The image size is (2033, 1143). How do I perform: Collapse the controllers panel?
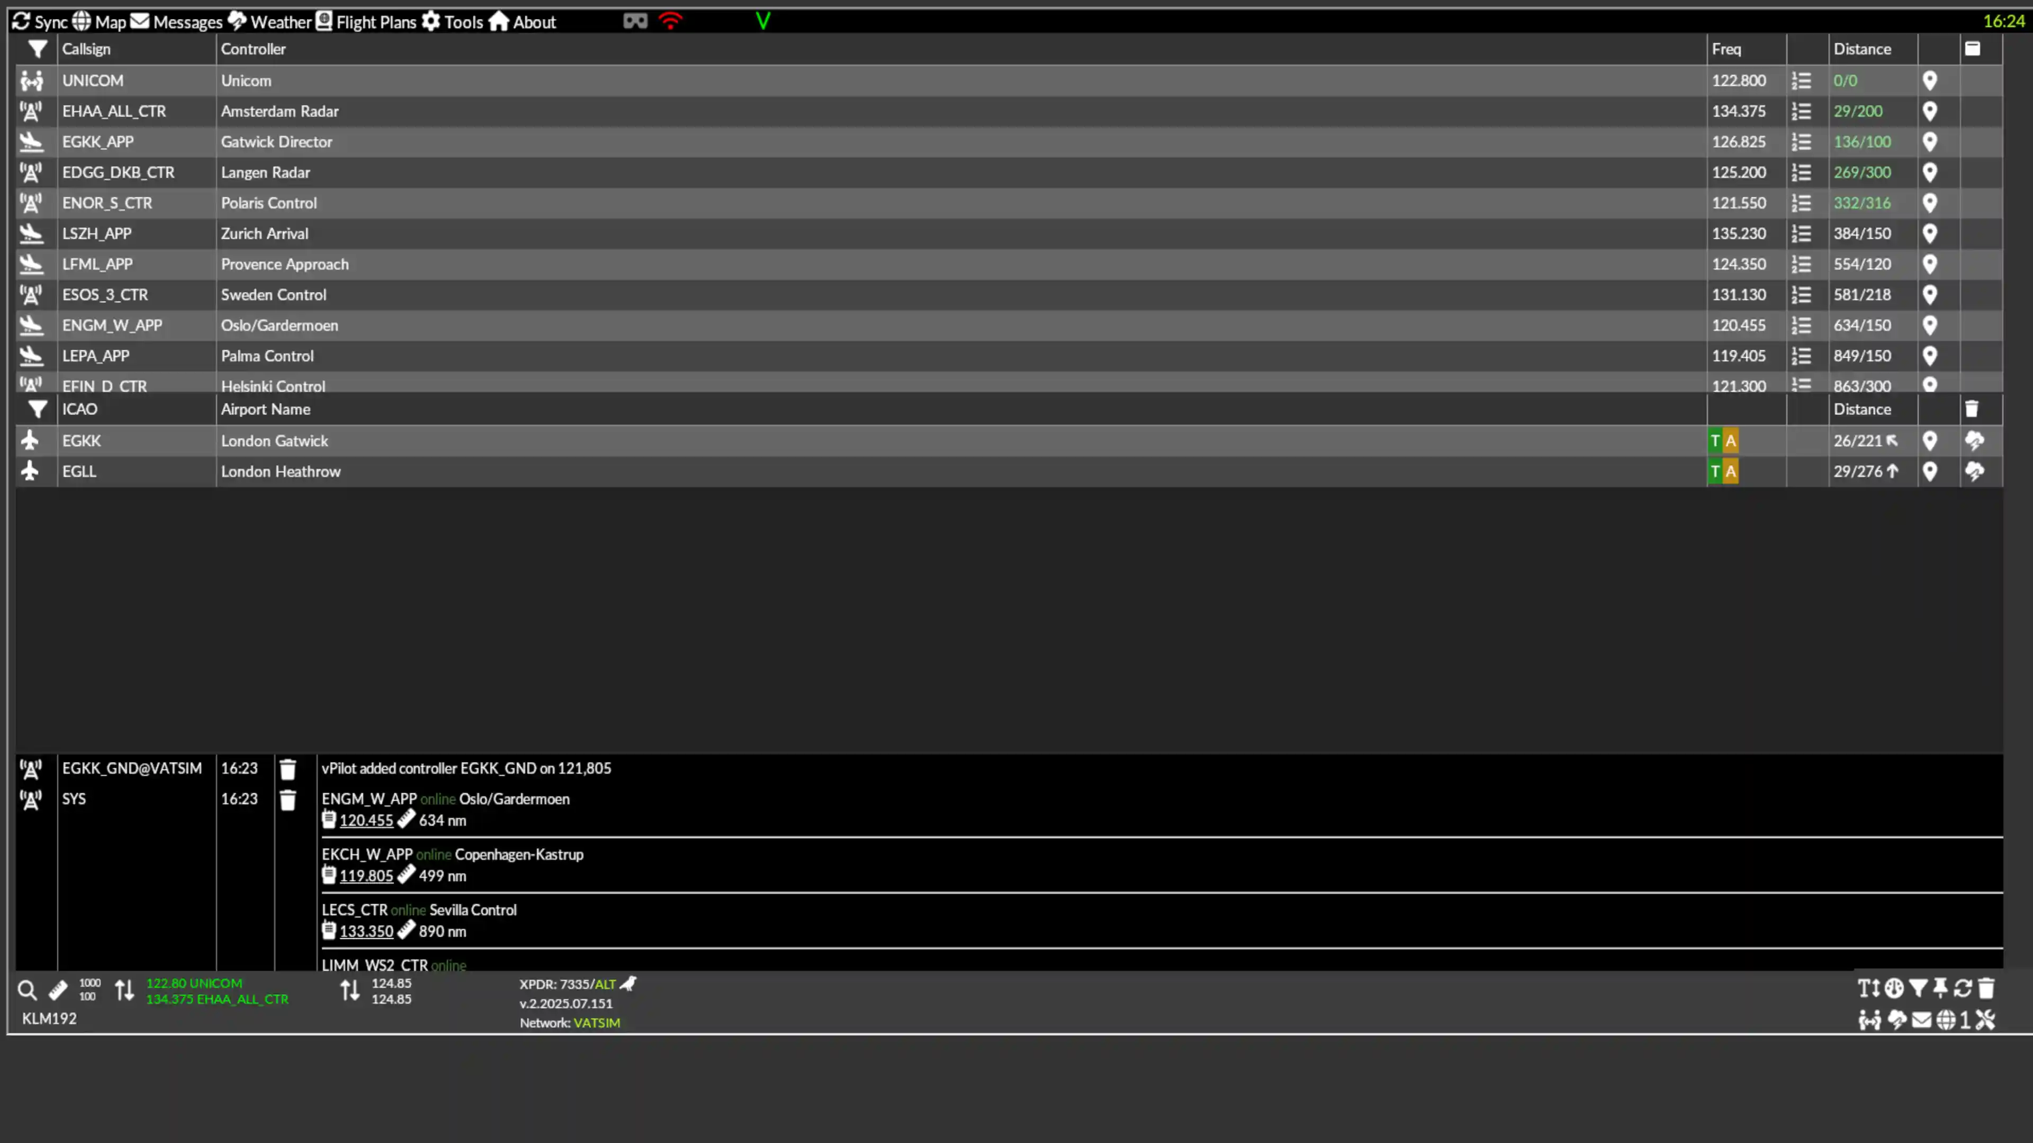tap(1972, 49)
